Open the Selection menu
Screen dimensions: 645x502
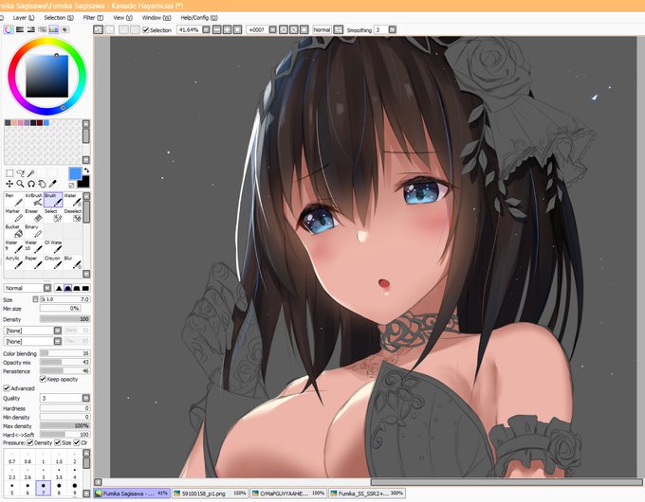click(x=59, y=18)
